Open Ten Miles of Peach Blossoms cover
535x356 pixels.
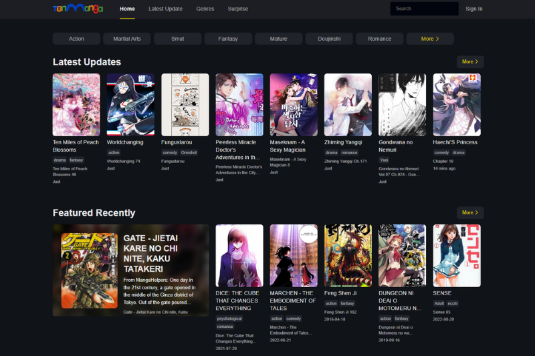(76, 105)
